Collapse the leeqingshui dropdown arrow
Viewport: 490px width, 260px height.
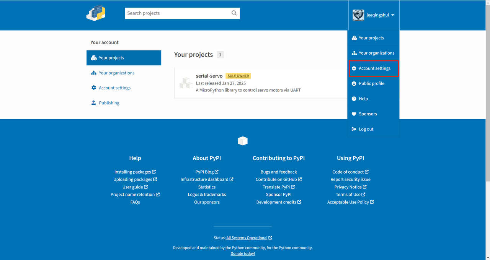(393, 15)
